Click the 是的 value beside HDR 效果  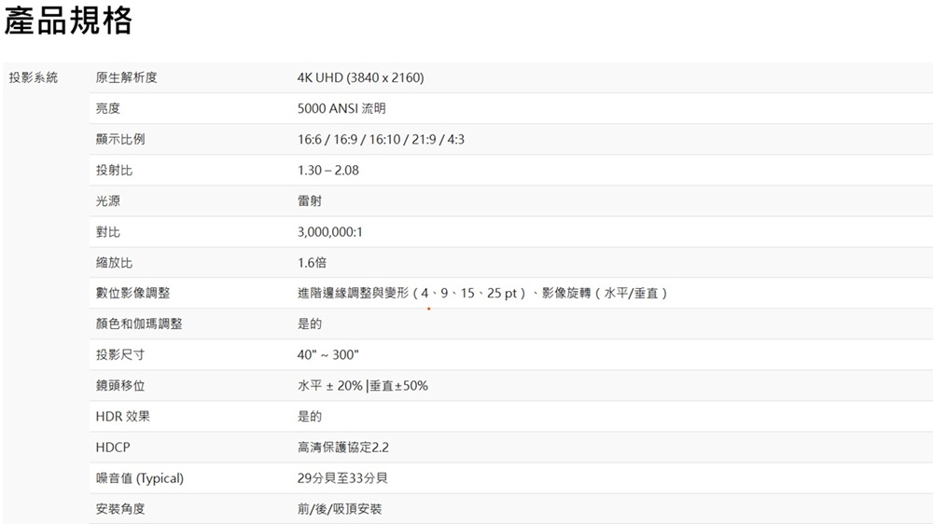[x=310, y=417]
